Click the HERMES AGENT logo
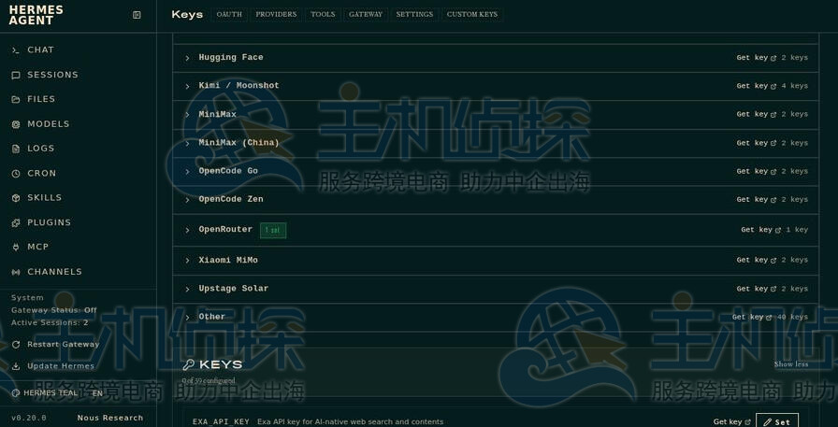Viewport: 838px width, 427px height. (36, 15)
